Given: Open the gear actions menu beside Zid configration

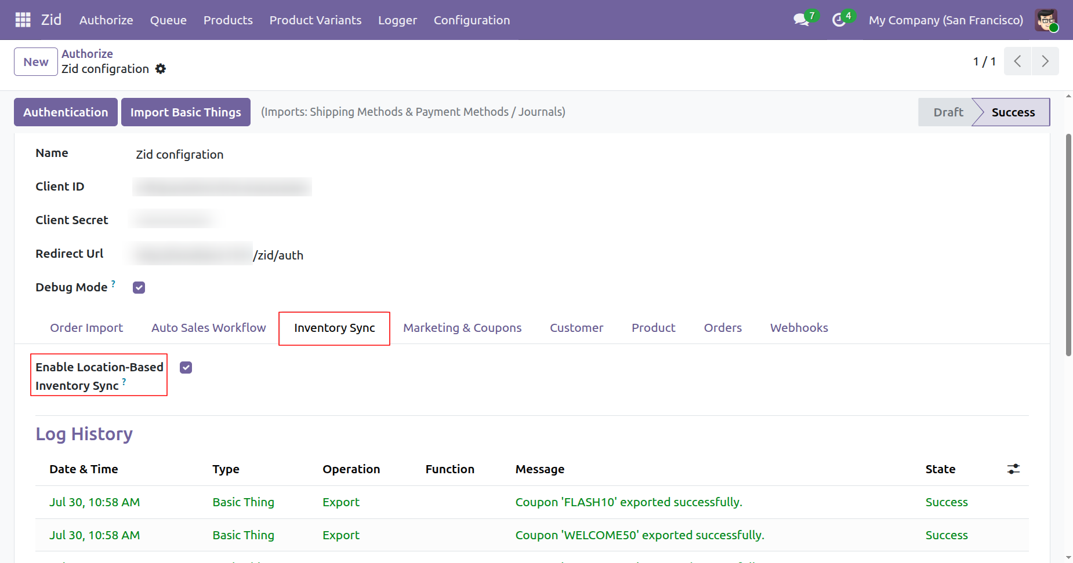Looking at the screenshot, I should tap(161, 69).
